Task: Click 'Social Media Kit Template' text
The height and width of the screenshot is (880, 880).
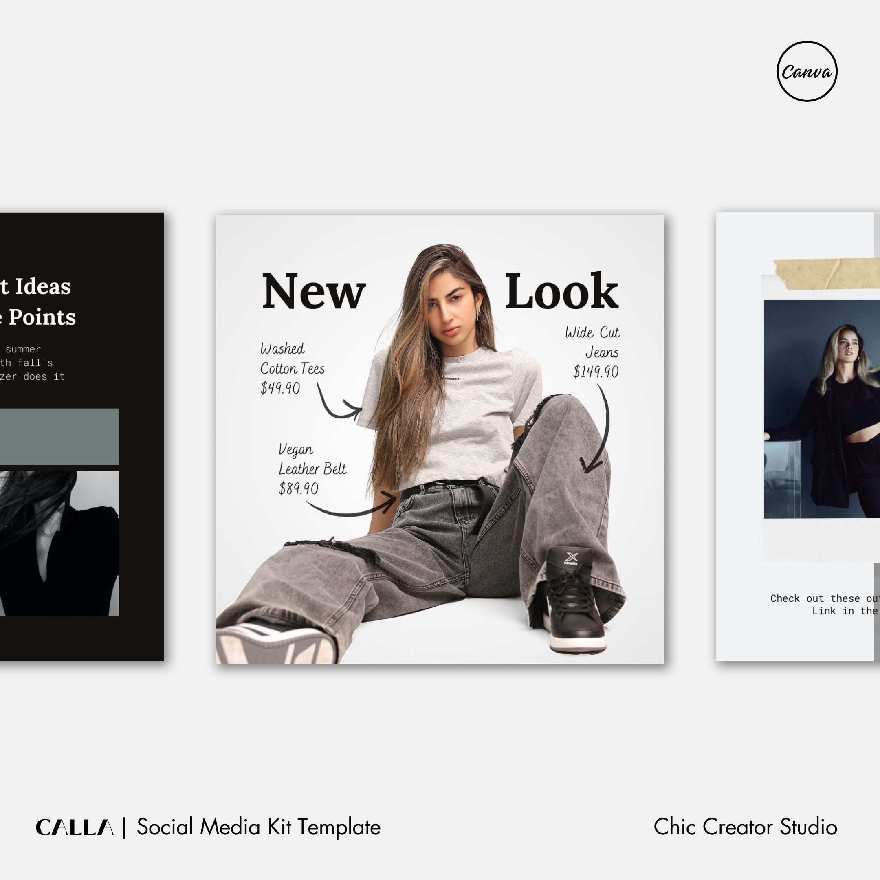Action: click(259, 827)
